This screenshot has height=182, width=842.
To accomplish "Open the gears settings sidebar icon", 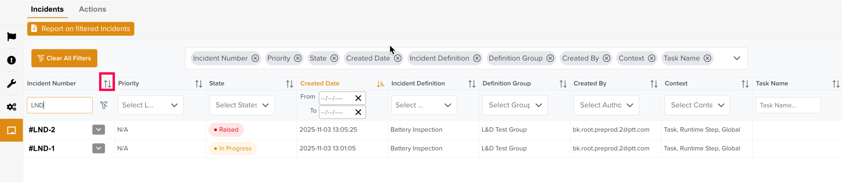I will coord(11,107).
